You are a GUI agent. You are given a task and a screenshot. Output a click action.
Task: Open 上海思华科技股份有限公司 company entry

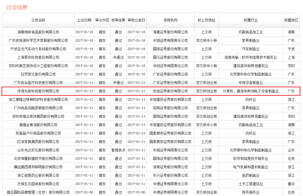click(38, 57)
